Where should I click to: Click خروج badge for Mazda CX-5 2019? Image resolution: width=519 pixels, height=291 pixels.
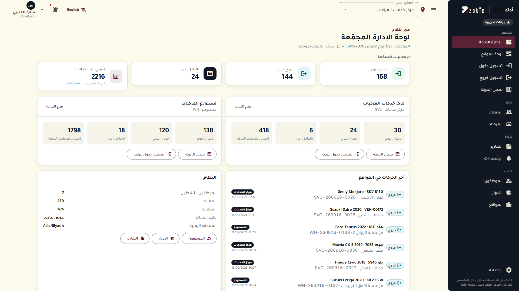(395, 248)
